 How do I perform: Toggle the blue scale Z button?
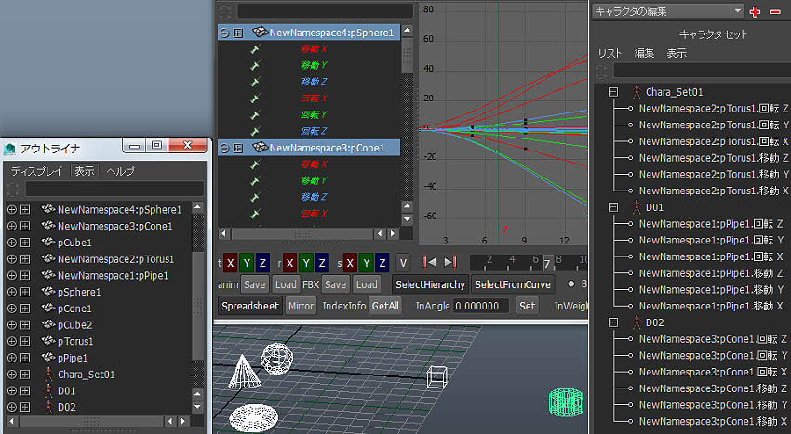(x=381, y=261)
